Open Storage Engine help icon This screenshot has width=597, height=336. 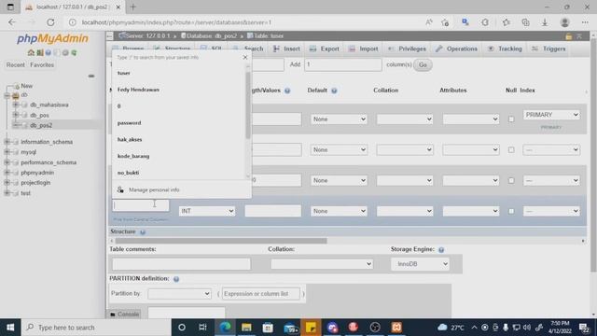coord(441,249)
